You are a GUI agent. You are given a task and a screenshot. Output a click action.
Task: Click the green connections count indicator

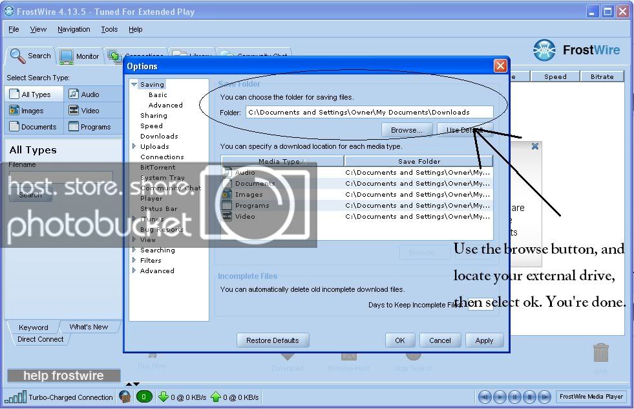143,397
